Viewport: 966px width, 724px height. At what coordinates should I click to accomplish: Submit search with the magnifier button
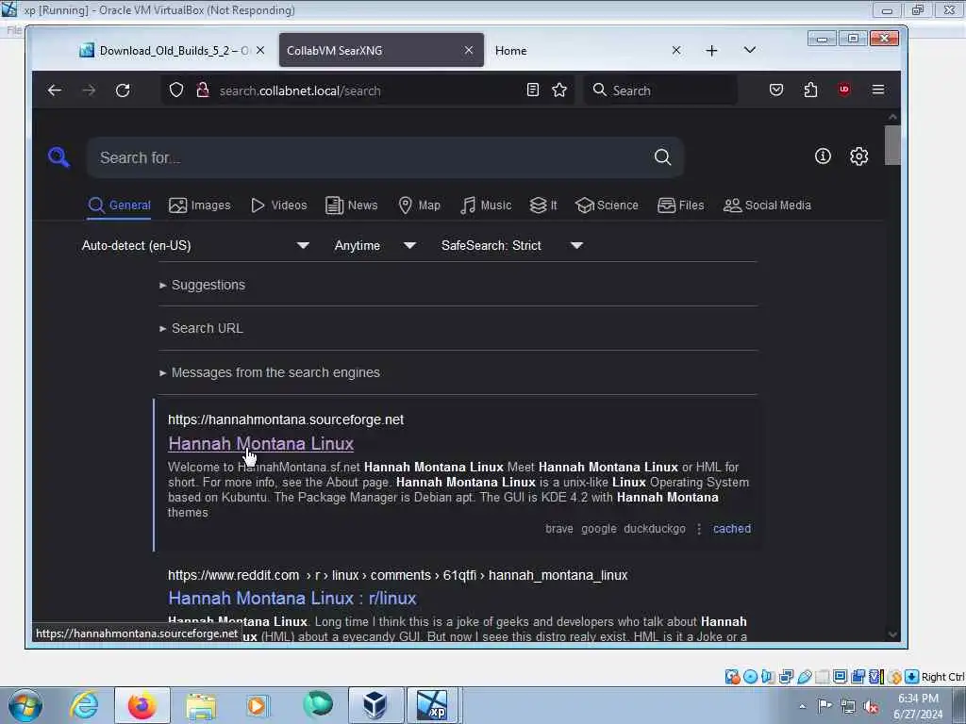tap(663, 157)
